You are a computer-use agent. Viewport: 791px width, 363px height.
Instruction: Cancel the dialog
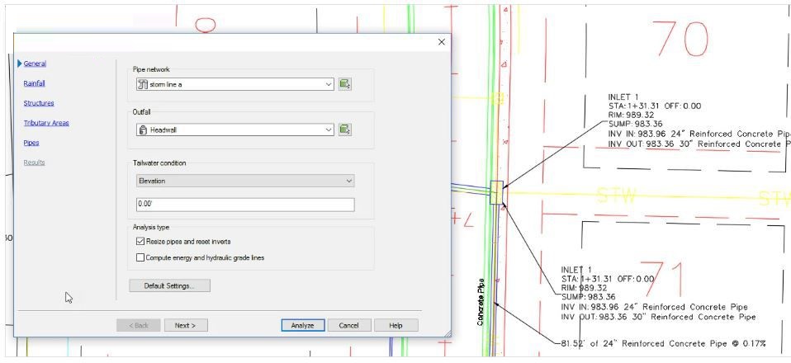coord(349,325)
